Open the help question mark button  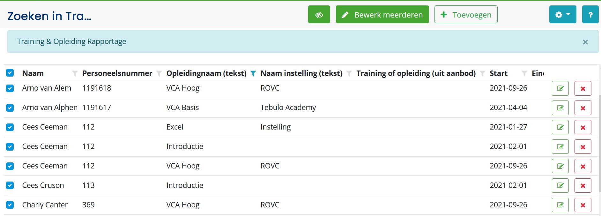pos(590,14)
